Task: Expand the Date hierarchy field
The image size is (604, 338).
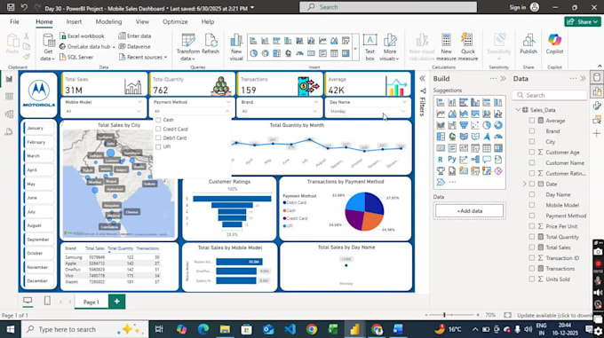Action: (x=524, y=184)
